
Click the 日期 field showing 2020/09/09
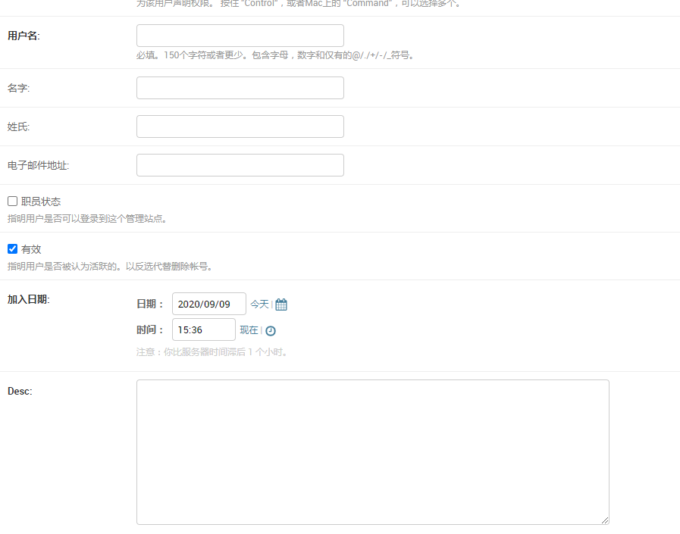tap(209, 304)
